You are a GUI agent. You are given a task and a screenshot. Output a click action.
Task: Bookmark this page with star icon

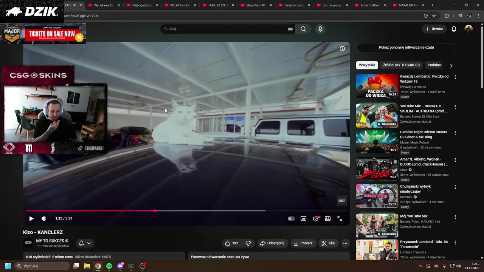(x=434, y=16)
